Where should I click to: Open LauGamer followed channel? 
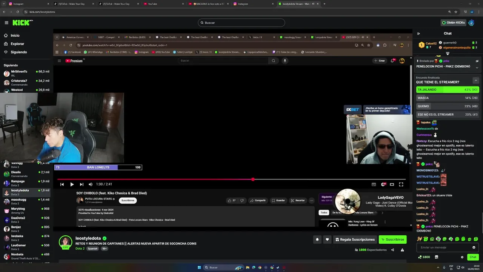click(x=26, y=247)
